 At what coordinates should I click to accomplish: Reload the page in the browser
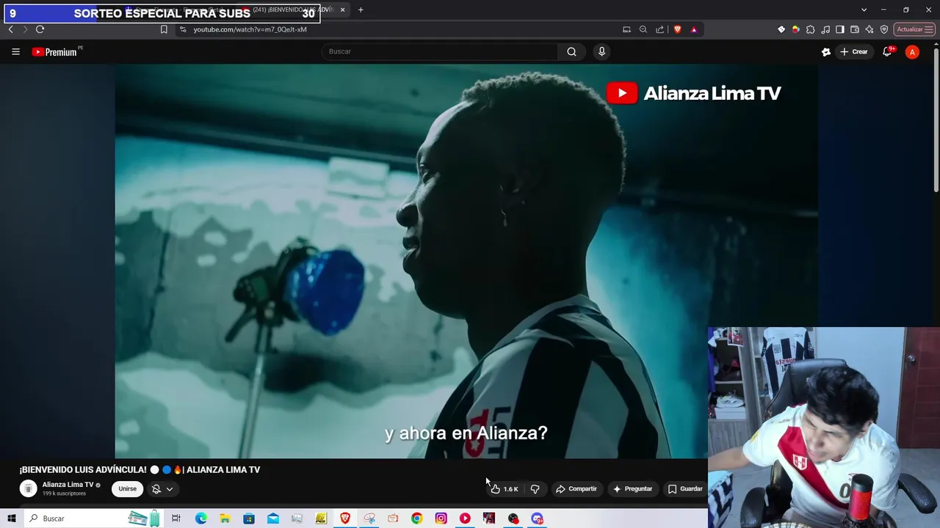point(40,29)
